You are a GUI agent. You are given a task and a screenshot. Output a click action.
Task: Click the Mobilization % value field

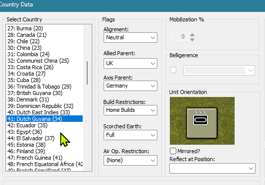click(179, 36)
